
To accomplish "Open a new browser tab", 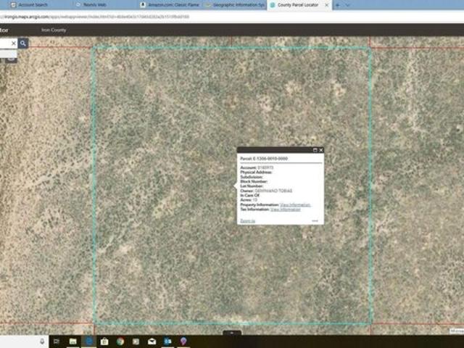I will click(x=337, y=4).
